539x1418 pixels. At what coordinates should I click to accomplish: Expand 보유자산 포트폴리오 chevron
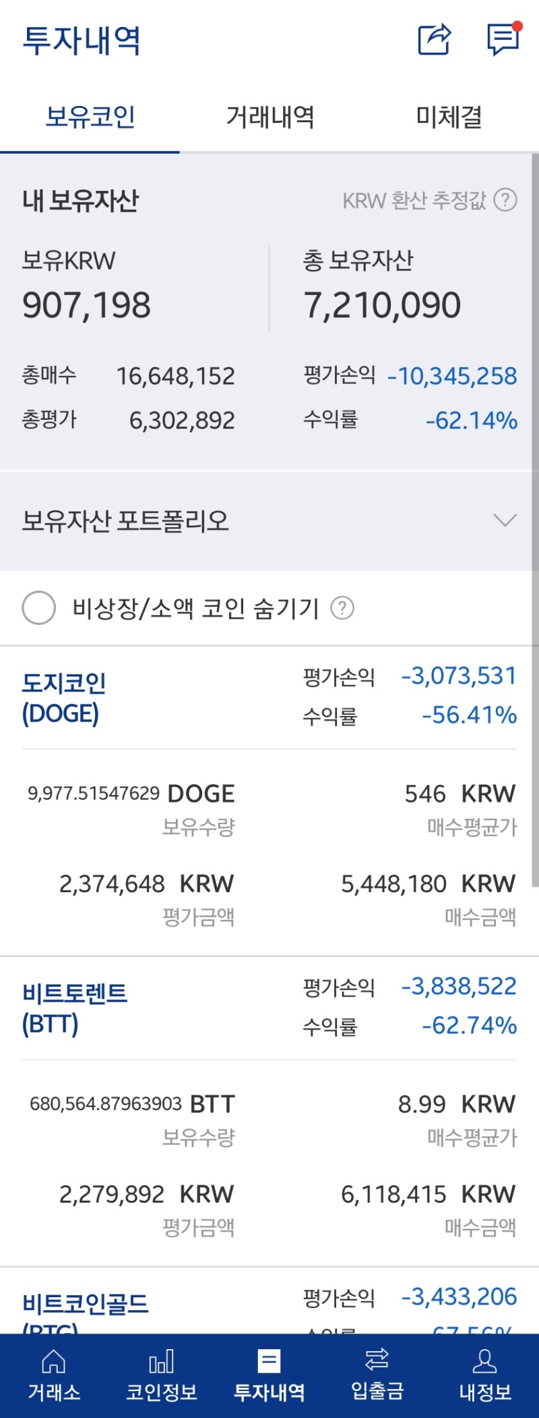(505, 520)
